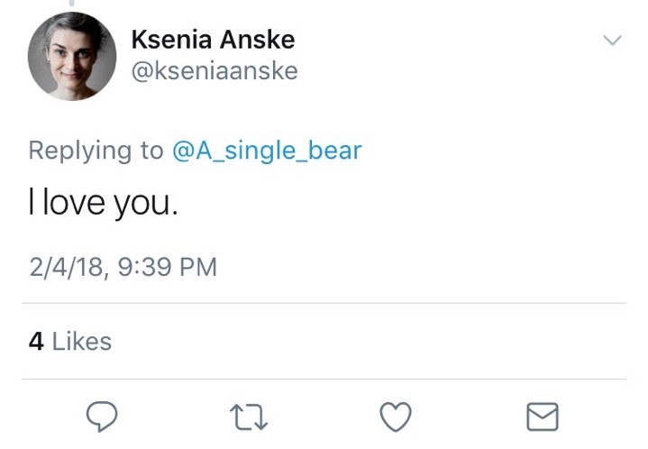Click the word "Likes" below the timestamp
The height and width of the screenshot is (449, 648).
pos(82,342)
